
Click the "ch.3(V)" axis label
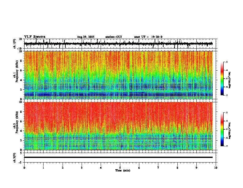(14, 158)
